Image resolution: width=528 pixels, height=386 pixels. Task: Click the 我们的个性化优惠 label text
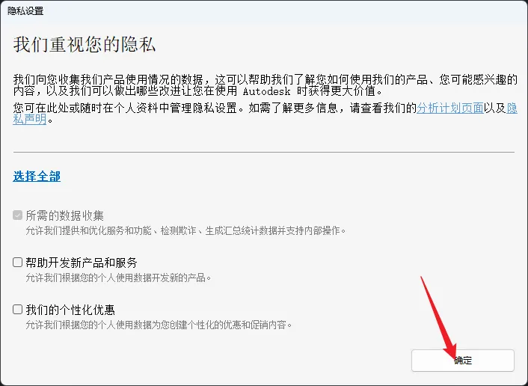(70, 310)
